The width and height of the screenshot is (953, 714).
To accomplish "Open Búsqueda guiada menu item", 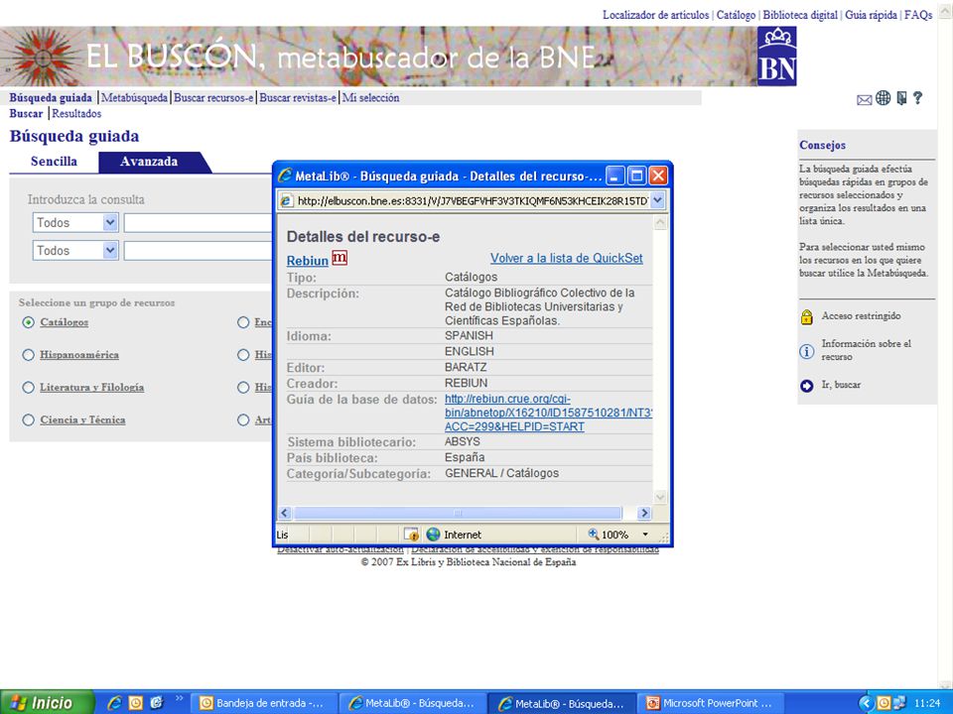I will (51, 98).
